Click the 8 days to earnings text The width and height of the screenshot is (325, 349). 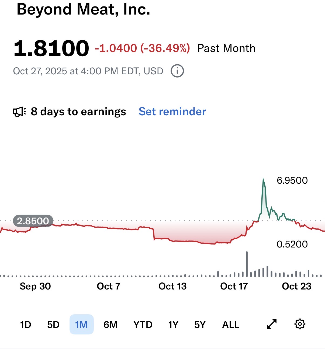tap(78, 111)
